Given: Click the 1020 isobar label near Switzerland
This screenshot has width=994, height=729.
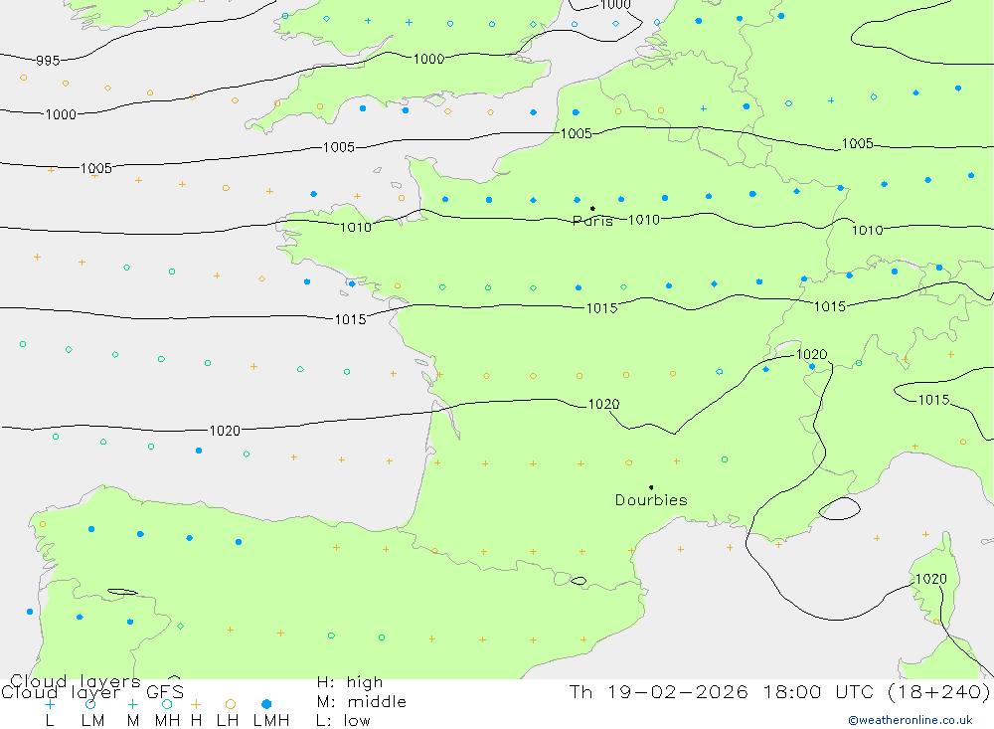Looking at the screenshot, I should tap(811, 354).
